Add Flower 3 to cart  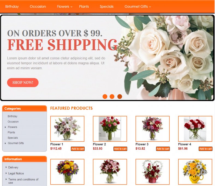point(163,149)
